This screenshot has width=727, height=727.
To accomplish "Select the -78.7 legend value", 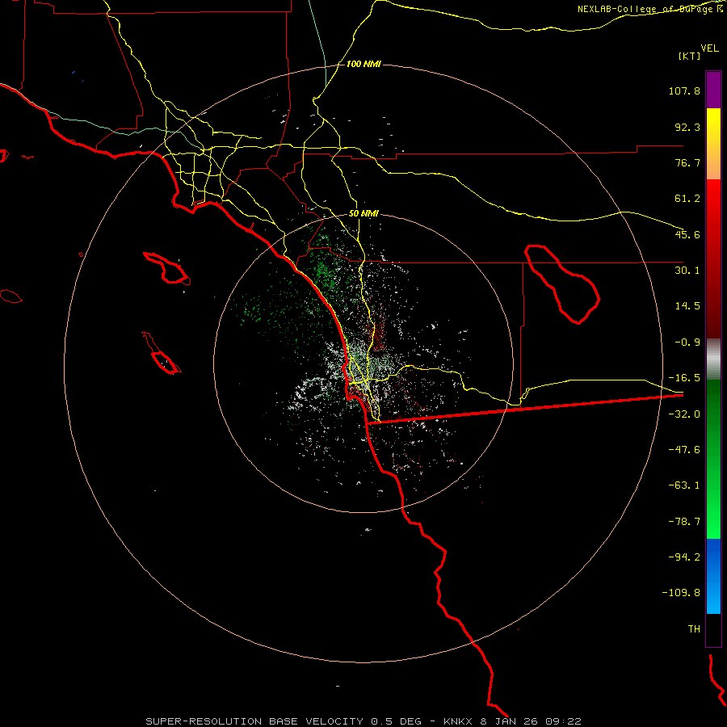I will [684, 522].
